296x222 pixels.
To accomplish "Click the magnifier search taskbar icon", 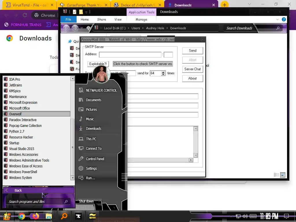I will (x=64, y=216).
